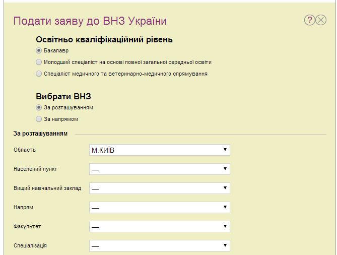Click the За розташуванням section label
The height and width of the screenshot is (255, 337).
[x=40, y=134]
